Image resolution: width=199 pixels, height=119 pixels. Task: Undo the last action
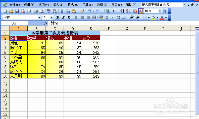click(x=89, y=11)
